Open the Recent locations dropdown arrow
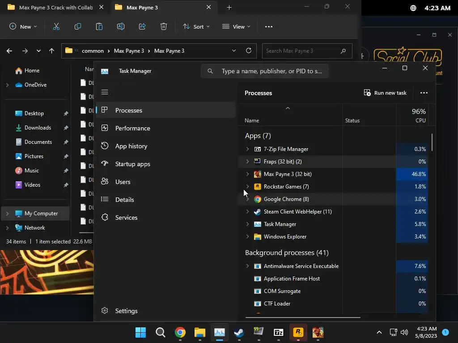458x343 pixels. tap(38, 51)
